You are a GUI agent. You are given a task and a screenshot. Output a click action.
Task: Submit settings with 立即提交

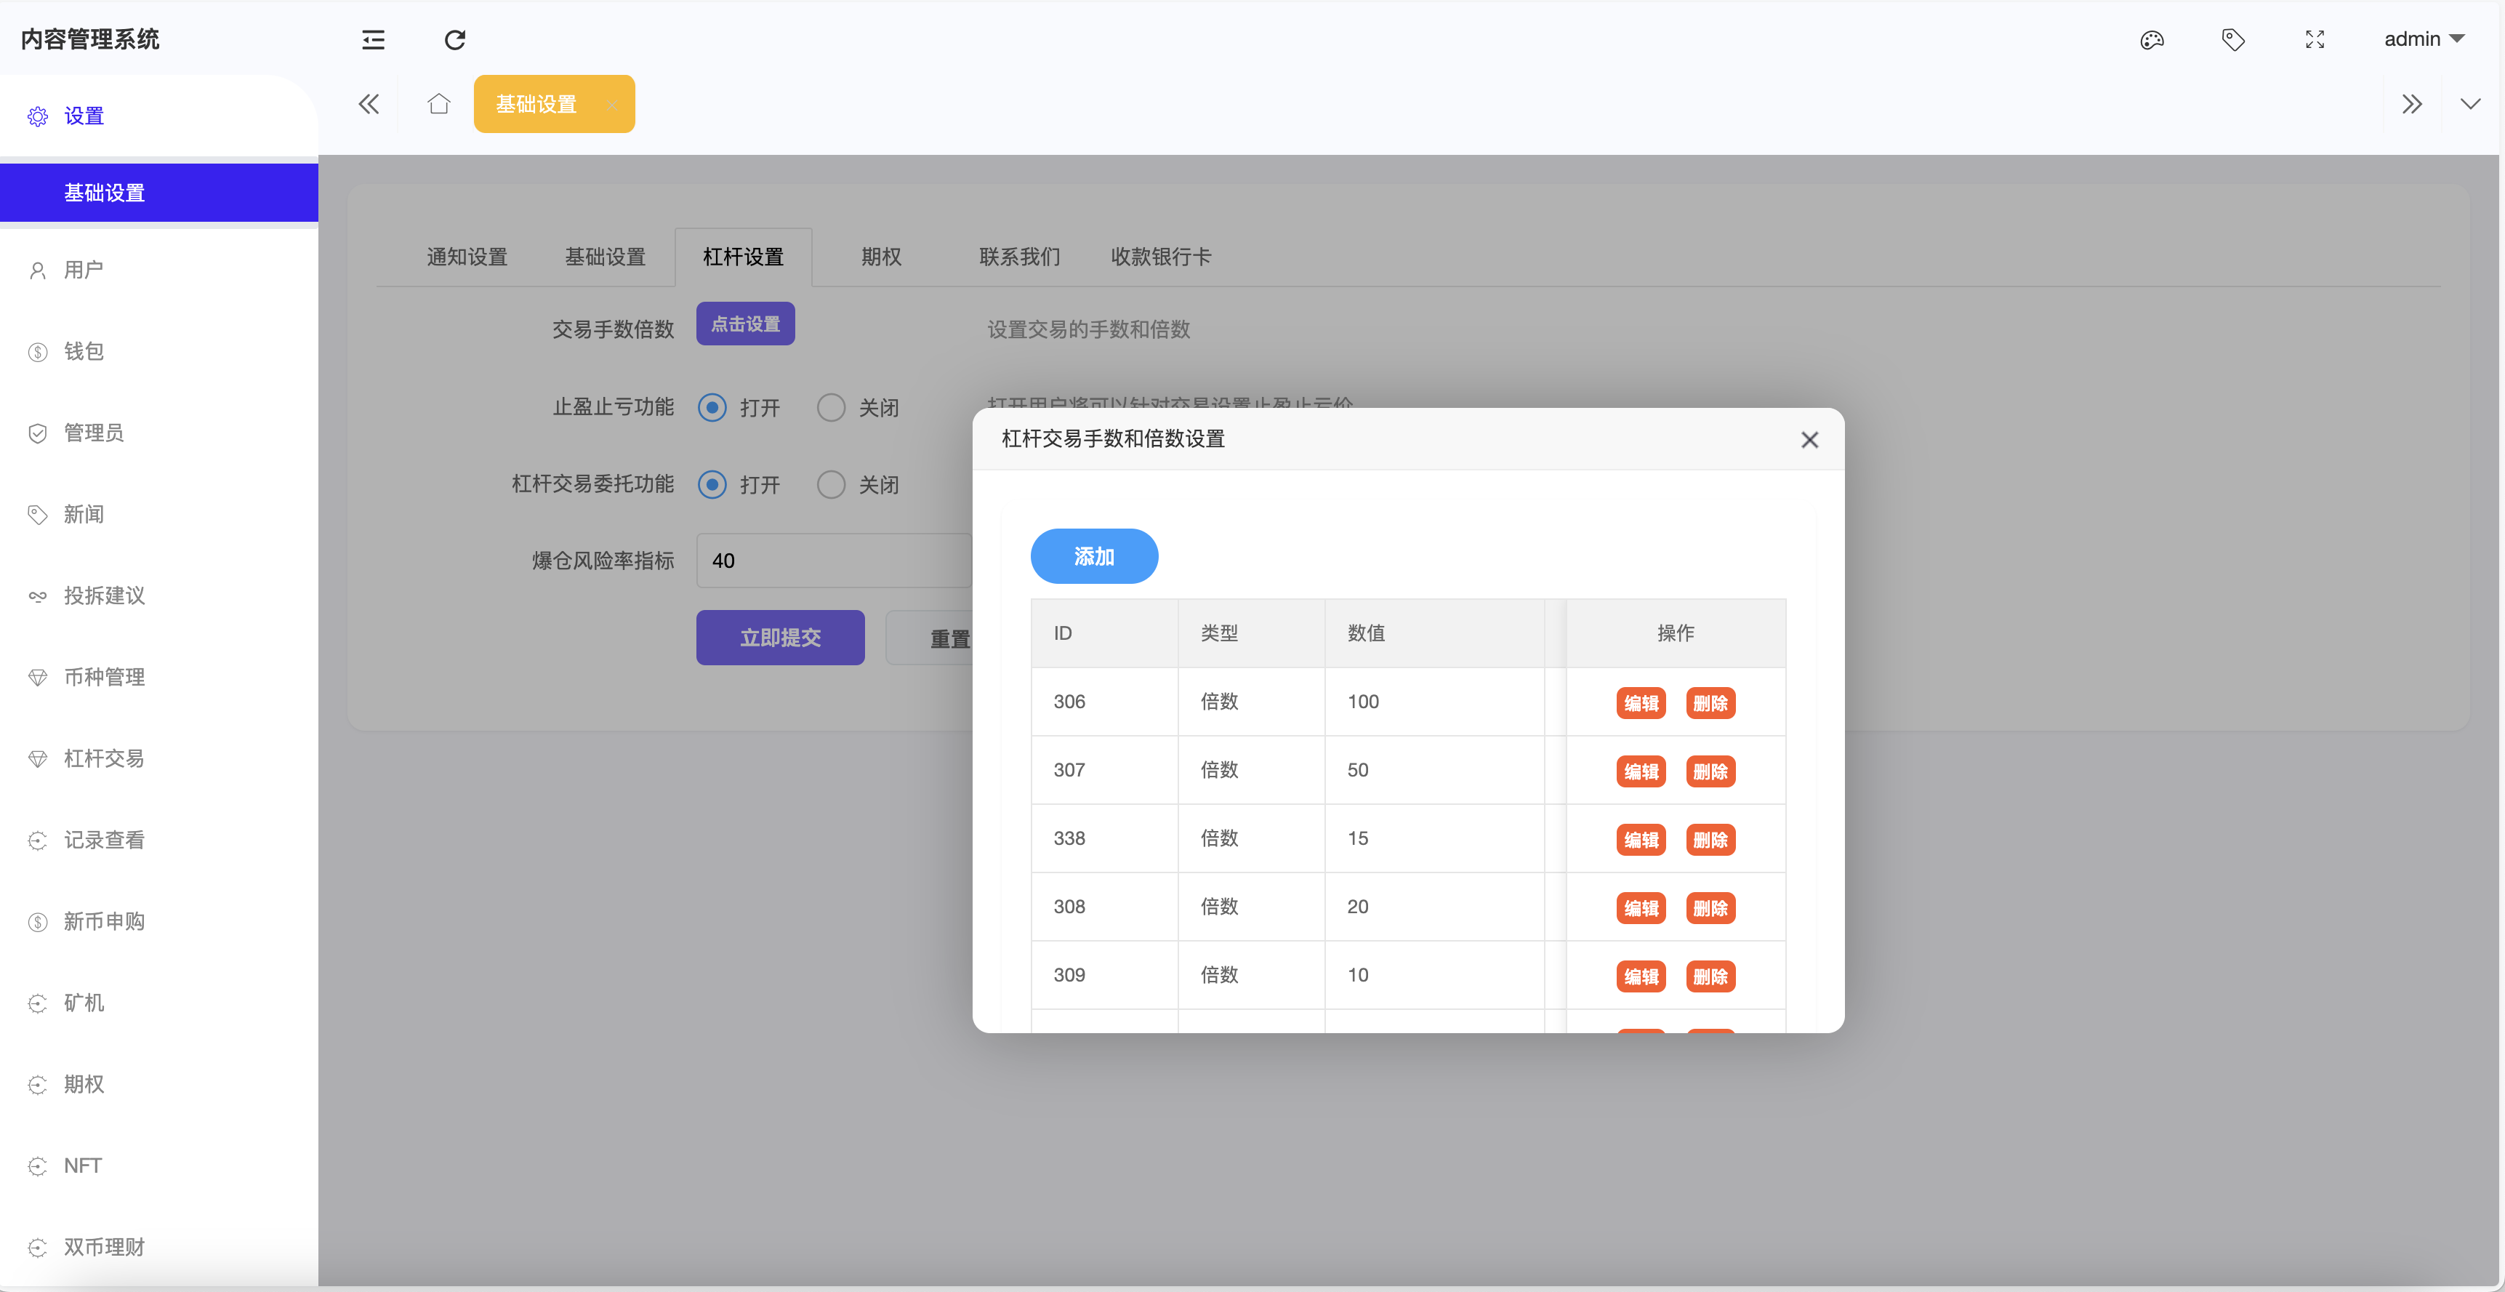780,637
